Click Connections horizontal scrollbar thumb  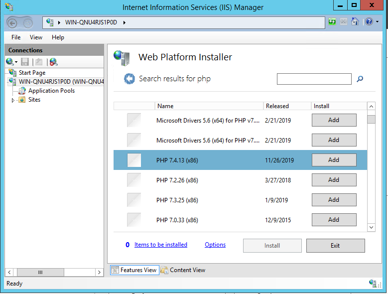tap(40, 273)
